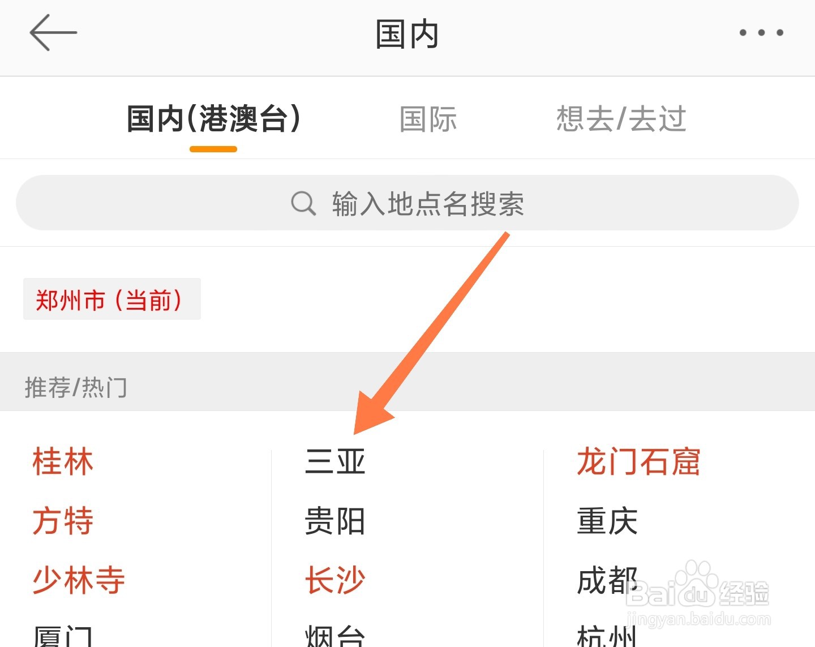Open the 想去/去过 tab
Viewport: 815px width, 647px height.
tap(621, 119)
